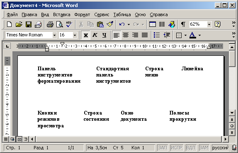Switch to Outline view button
Viewport: 238px width, 153px height.
(26, 139)
